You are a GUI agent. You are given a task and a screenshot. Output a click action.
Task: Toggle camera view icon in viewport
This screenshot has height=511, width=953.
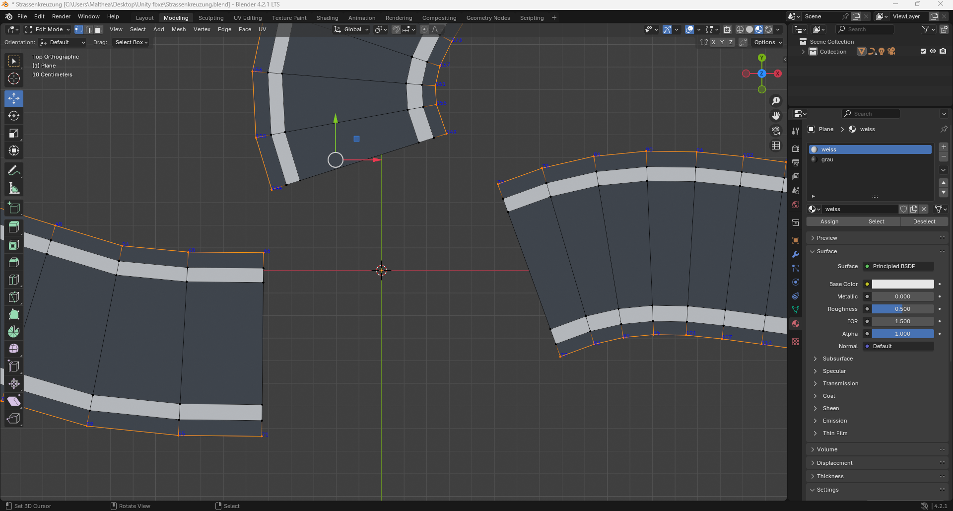pos(776,131)
